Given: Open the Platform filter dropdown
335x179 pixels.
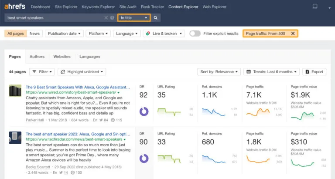Looking at the screenshot, I should point(98,34).
